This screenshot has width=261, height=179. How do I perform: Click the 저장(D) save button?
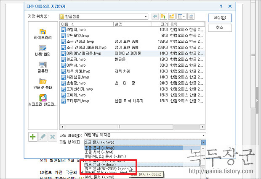(220, 18)
